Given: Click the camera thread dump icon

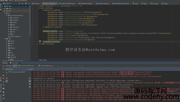Looking at the screenshot, I should click(3, 88).
